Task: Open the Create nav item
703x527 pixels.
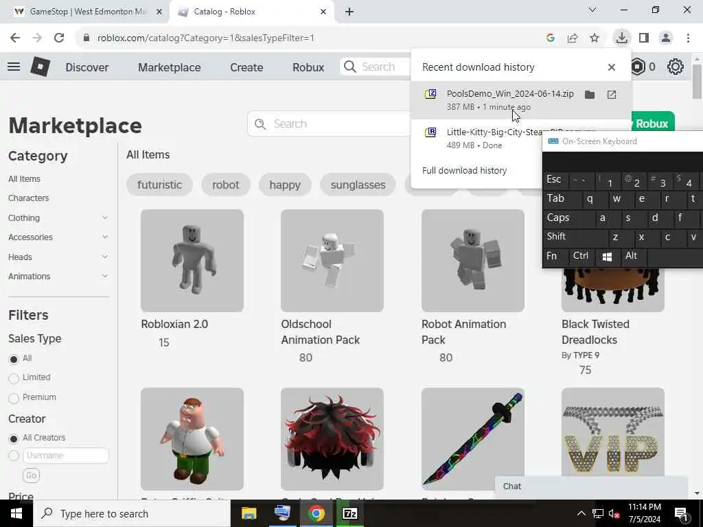Action: pos(246,67)
